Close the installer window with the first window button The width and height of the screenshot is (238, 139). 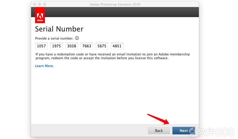[x=35, y=4]
